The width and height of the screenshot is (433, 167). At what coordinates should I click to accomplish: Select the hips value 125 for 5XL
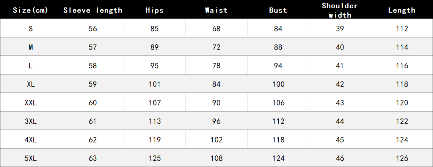pos(155,158)
